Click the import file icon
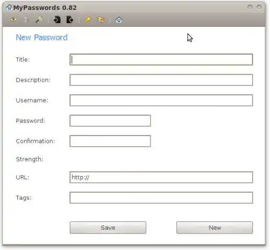The height and width of the screenshot is (250, 270). pyautogui.click(x=57, y=19)
